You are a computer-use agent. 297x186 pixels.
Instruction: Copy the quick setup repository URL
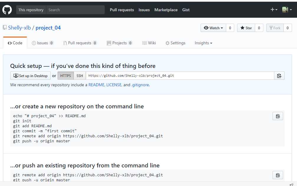click(x=279, y=76)
